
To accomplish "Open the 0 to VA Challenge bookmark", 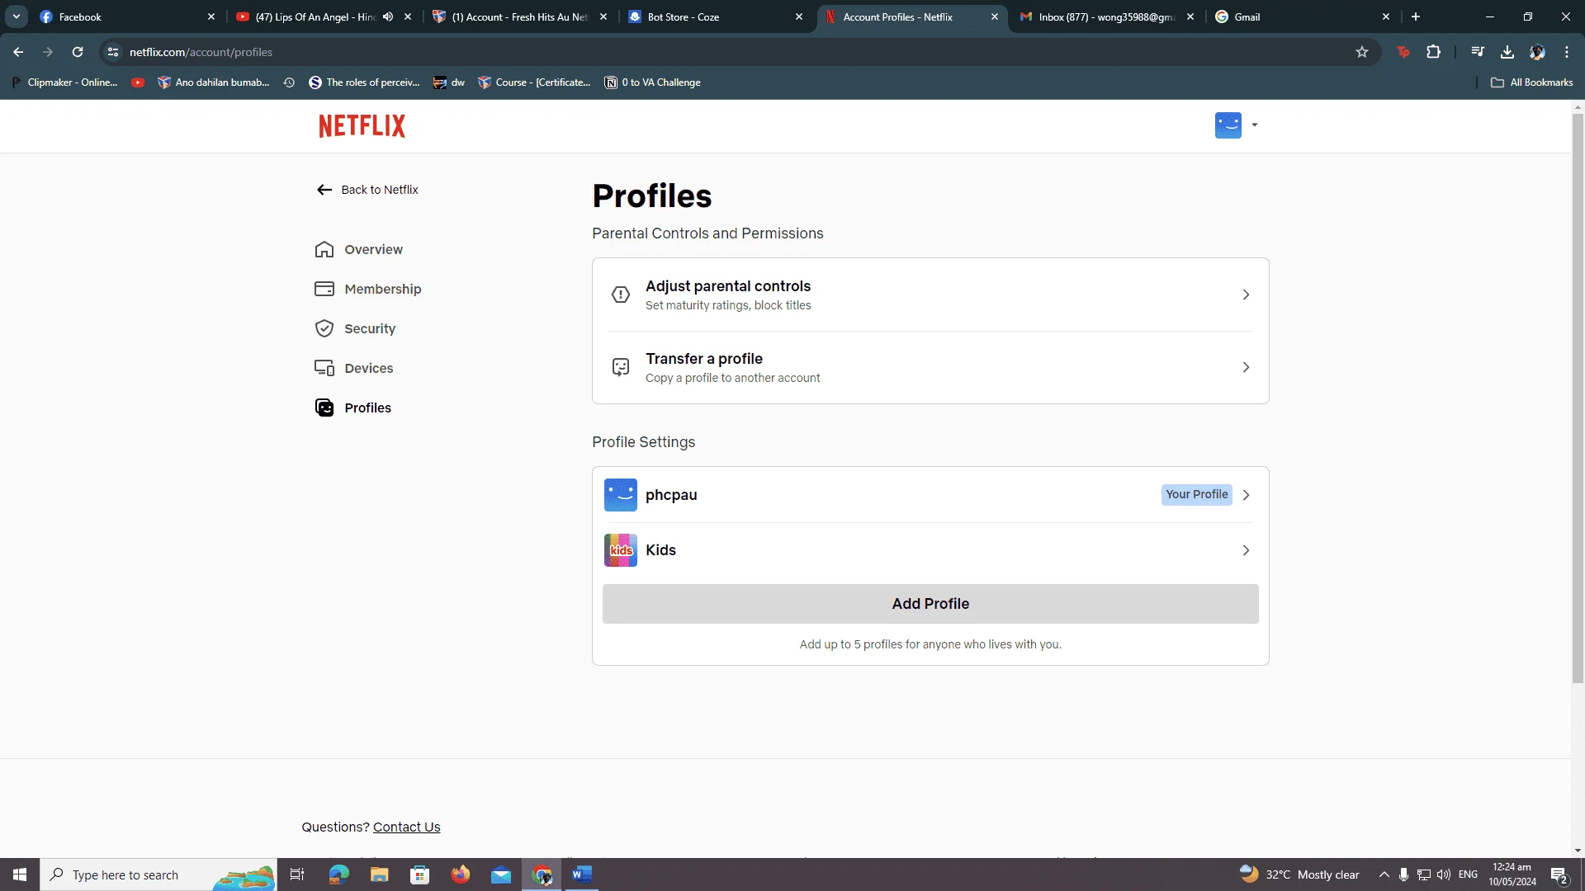I will 652,82.
